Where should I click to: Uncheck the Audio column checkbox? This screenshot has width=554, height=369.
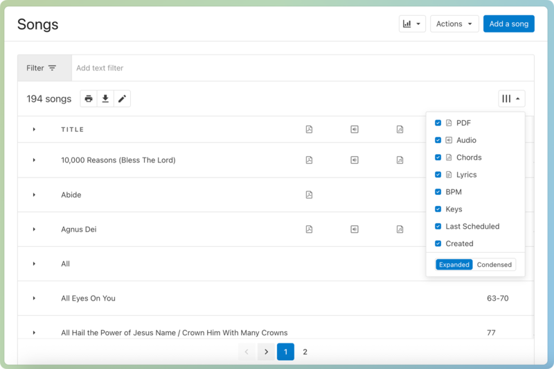tap(438, 140)
